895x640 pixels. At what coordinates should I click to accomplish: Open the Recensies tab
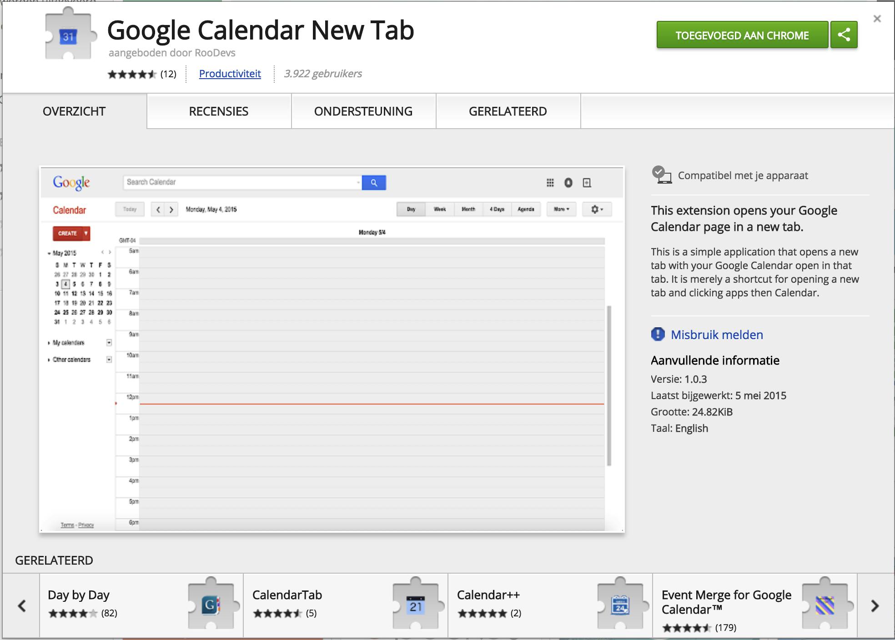[219, 111]
